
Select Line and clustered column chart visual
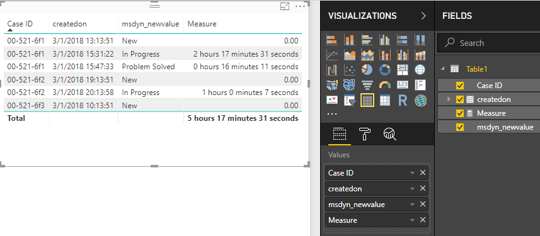pos(403,55)
